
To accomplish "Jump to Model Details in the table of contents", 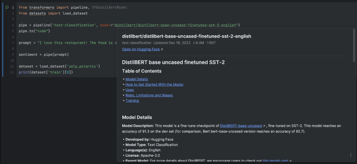I will coord(137,79).
